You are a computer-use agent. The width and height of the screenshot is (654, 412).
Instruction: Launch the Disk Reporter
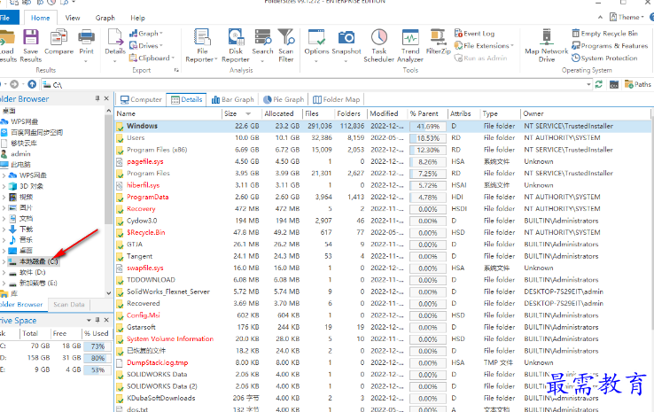(x=236, y=45)
